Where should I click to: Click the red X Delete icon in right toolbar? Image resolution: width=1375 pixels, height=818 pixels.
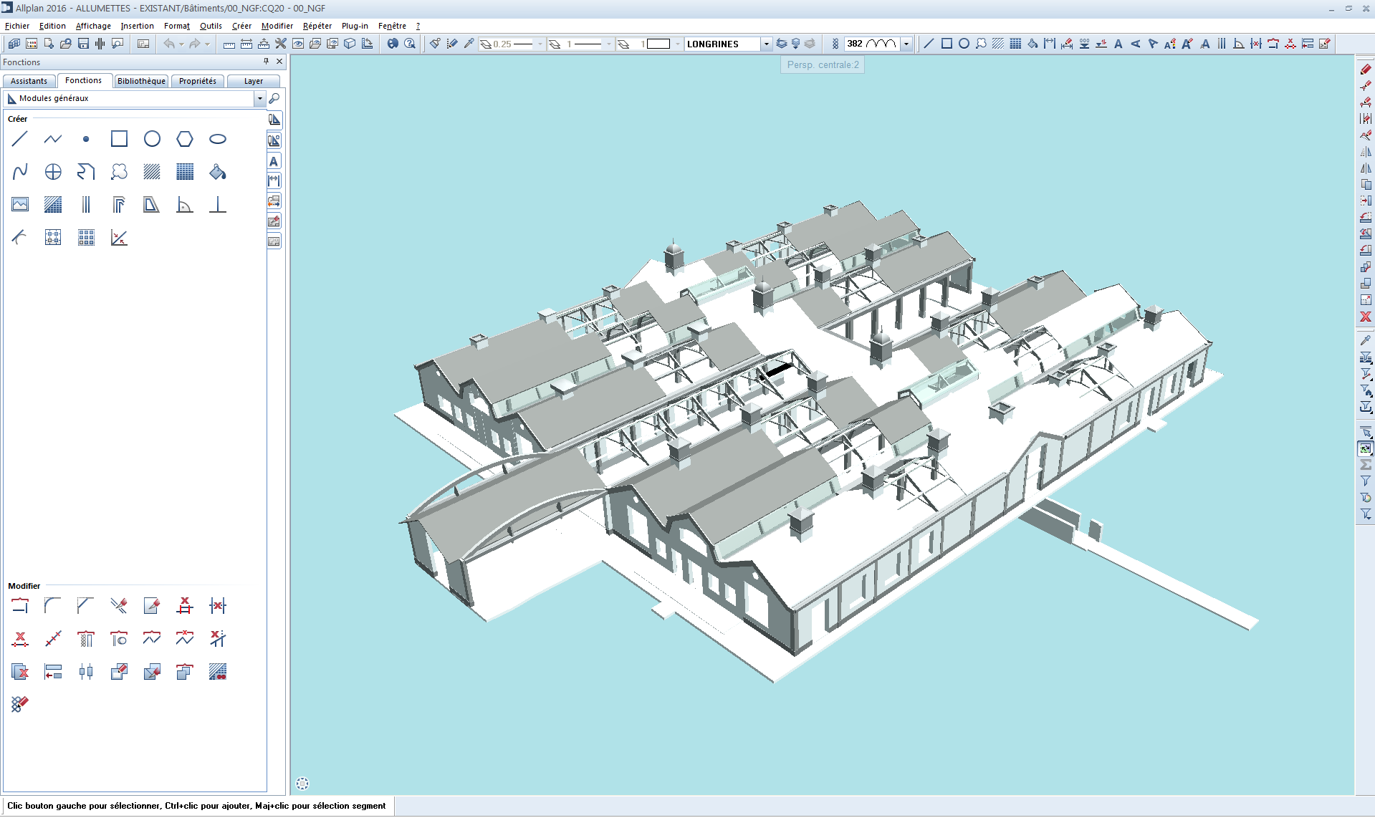[x=1366, y=317]
